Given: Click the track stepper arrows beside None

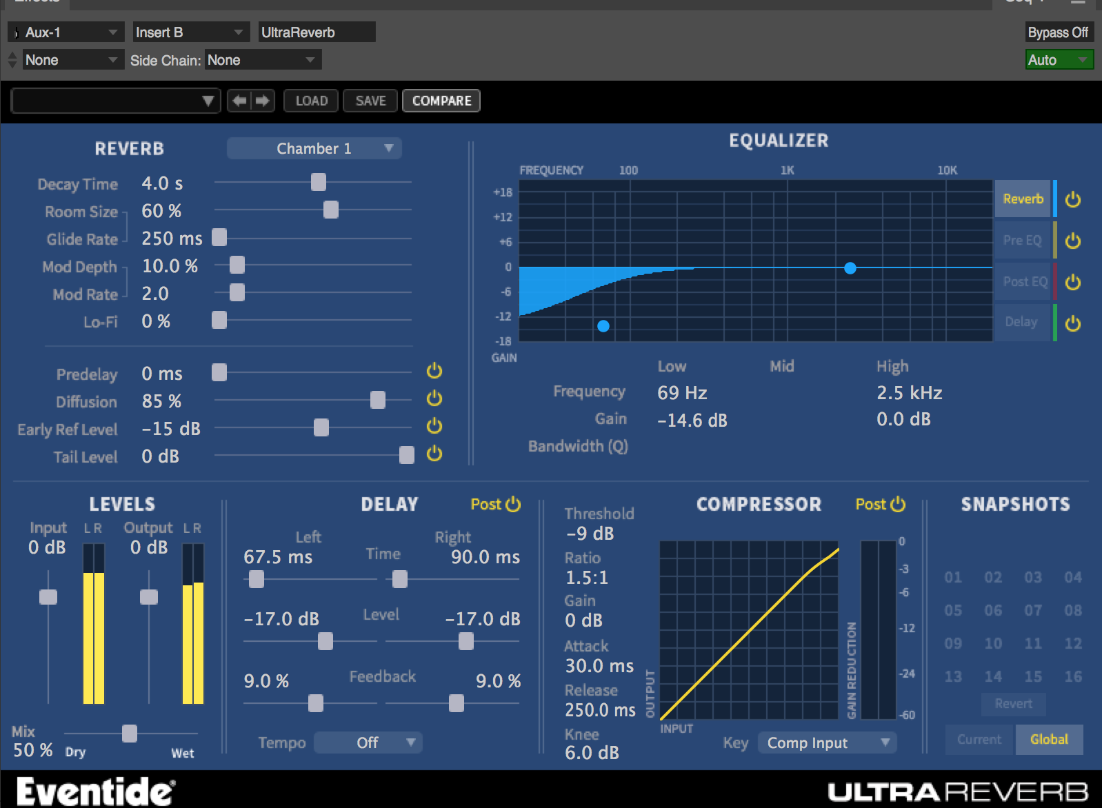Looking at the screenshot, I should [x=12, y=60].
